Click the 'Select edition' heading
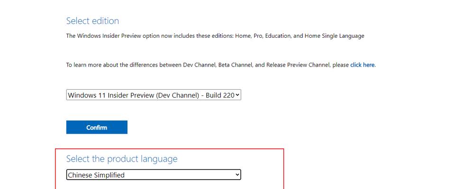This screenshot has width=468, height=189. coord(92,21)
